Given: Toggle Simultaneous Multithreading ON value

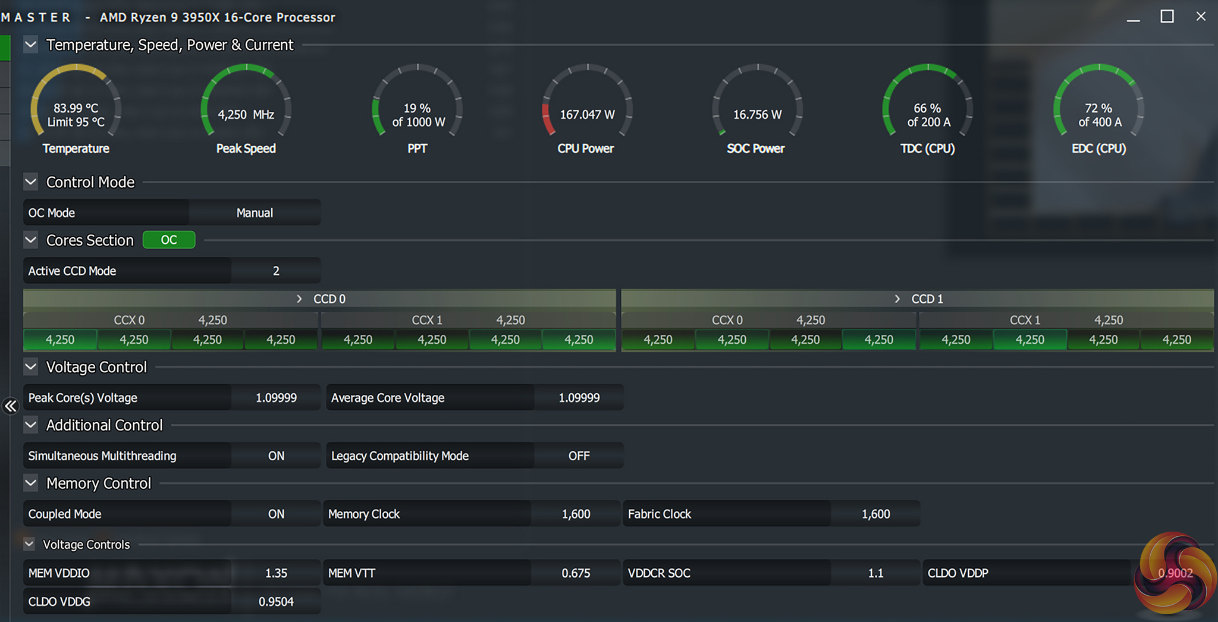Looking at the screenshot, I should 276,456.
